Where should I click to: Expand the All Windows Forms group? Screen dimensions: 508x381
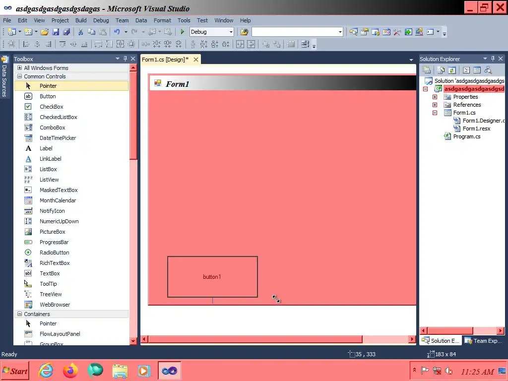point(19,67)
